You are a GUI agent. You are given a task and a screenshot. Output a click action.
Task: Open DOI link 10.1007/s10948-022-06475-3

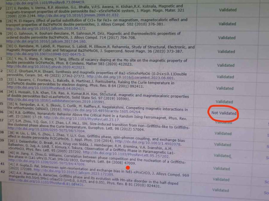click(46, 54)
